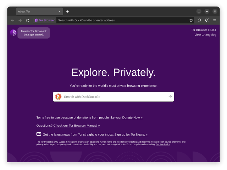Viewport: 227px width, 170px height.
Task: Click the New Identity broom icon
Action: click(x=207, y=20)
